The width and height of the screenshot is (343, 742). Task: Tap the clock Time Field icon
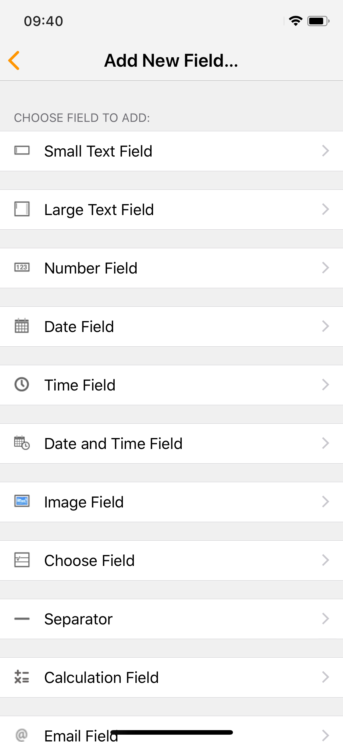click(x=22, y=385)
